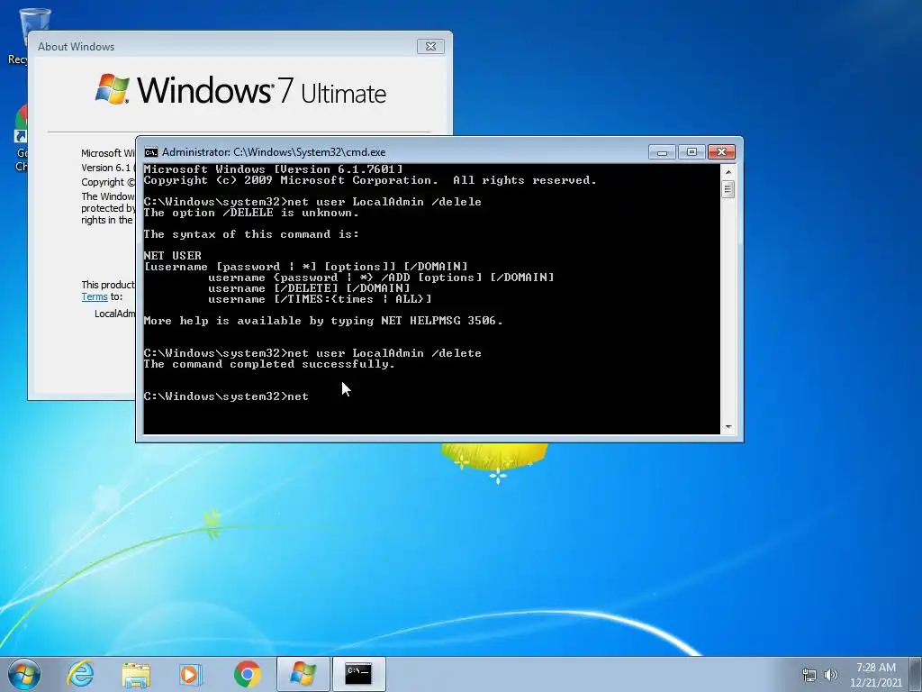Screen dimensions: 922x692
Task: Open Windows Media Player from taskbar
Action: pyautogui.click(x=191, y=674)
